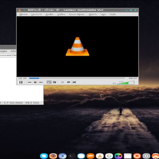
Task: Minimize the VLC window
Action: click(x=126, y=10)
